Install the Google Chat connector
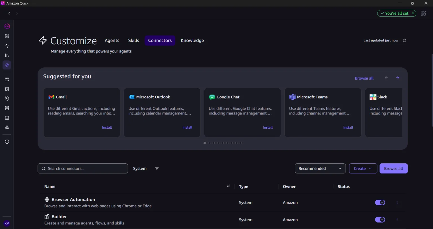433x229 pixels. (268, 127)
